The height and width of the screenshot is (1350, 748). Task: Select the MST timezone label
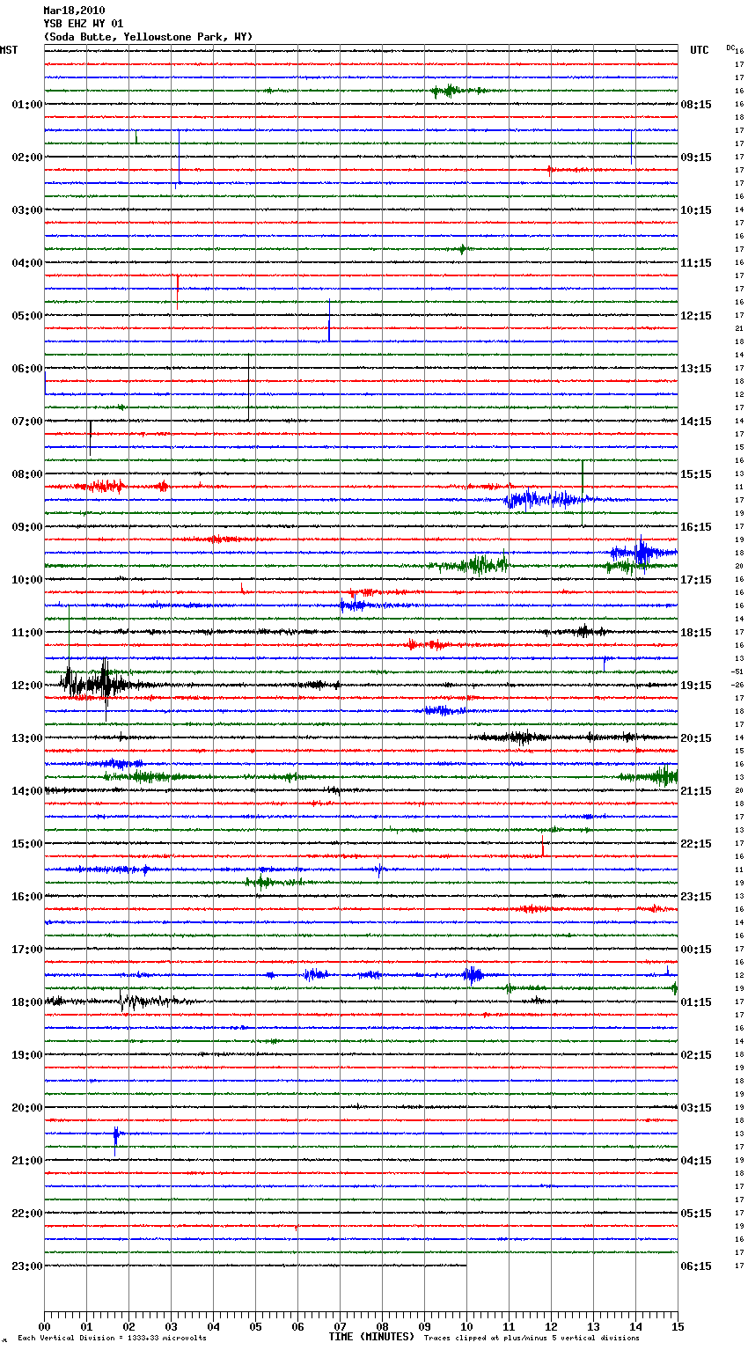pyautogui.click(x=9, y=50)
